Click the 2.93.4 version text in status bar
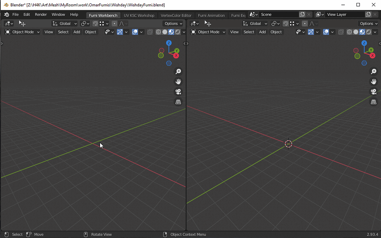This screenshot has height=238, width=381. click(372, 234)
